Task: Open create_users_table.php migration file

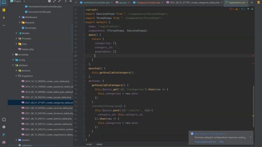Action: point(45,81)
